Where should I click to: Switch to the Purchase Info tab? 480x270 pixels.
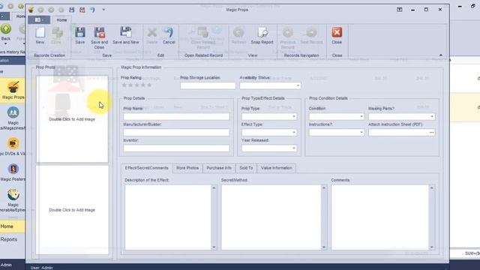(219, 168)
